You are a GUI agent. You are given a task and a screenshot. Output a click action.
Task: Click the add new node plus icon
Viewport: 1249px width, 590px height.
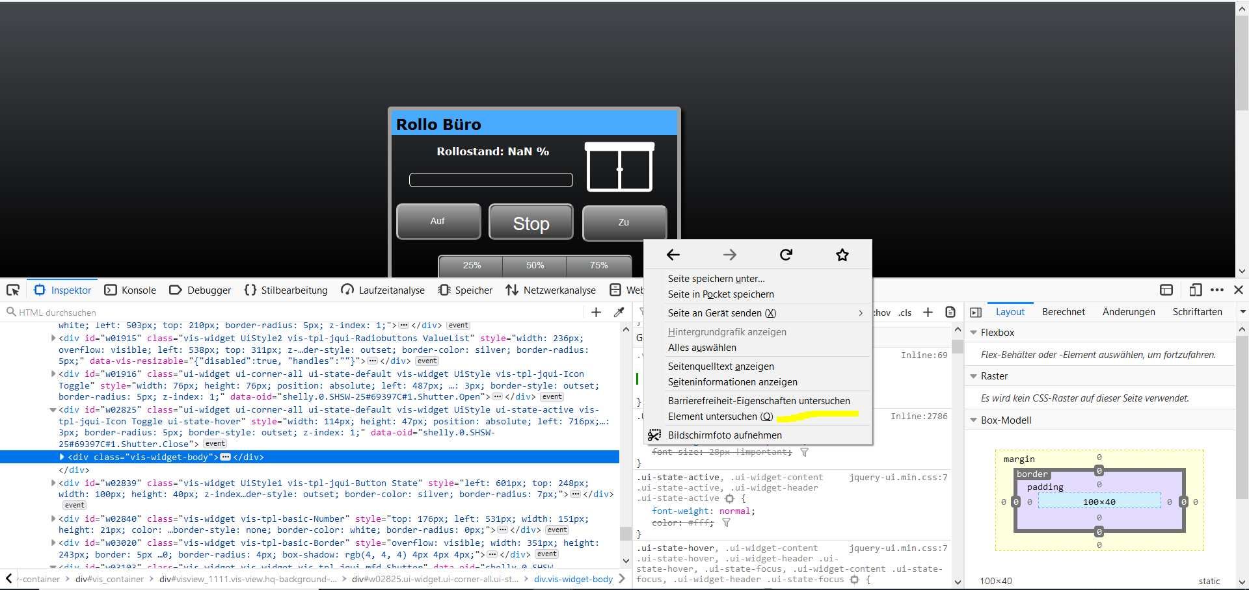(x=596, y=313)
